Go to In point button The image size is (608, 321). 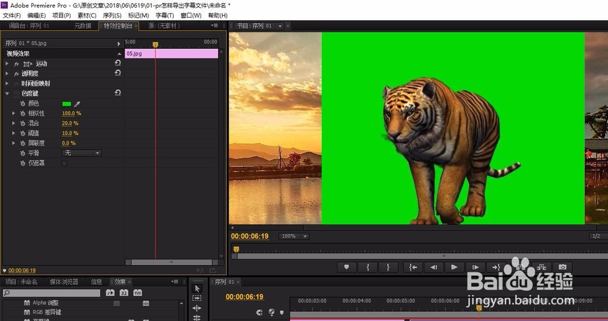(413, 267)
